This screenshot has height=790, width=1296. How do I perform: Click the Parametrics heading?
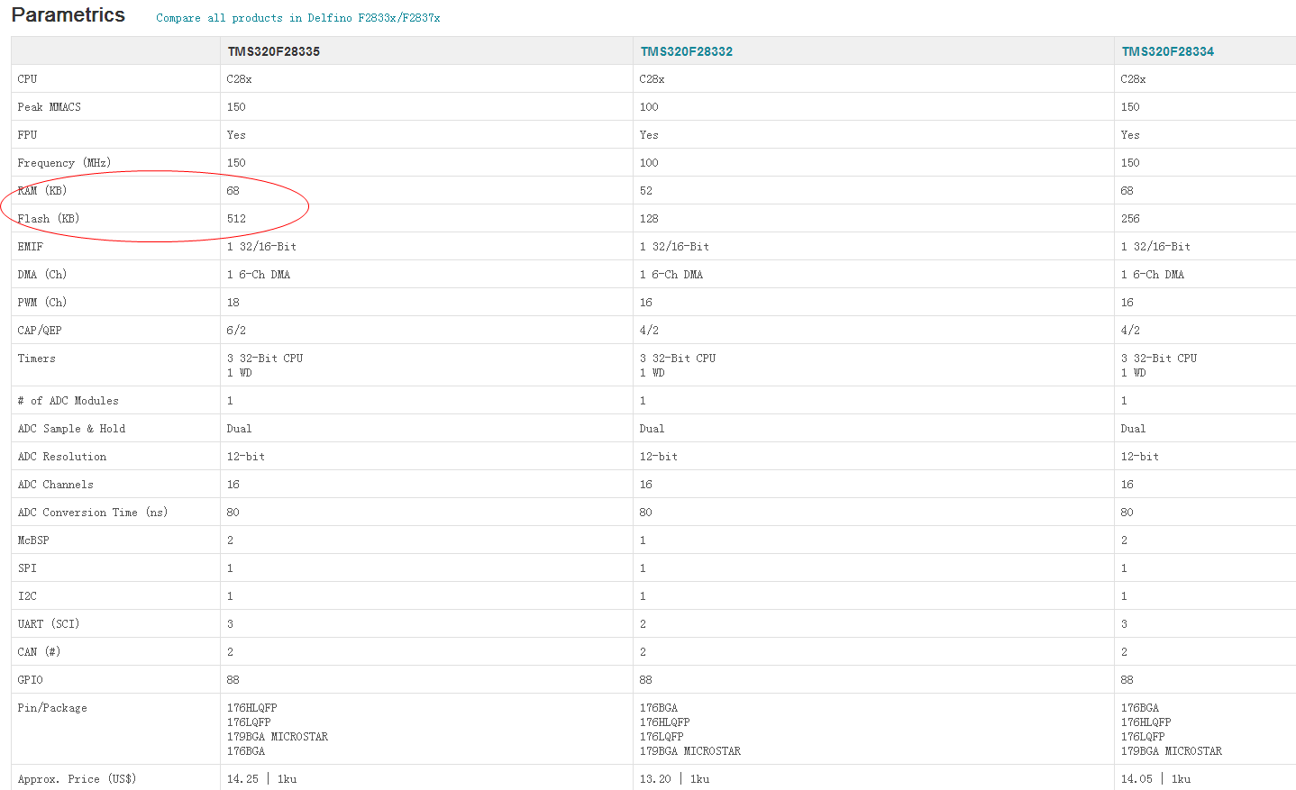tap(68, 14)
